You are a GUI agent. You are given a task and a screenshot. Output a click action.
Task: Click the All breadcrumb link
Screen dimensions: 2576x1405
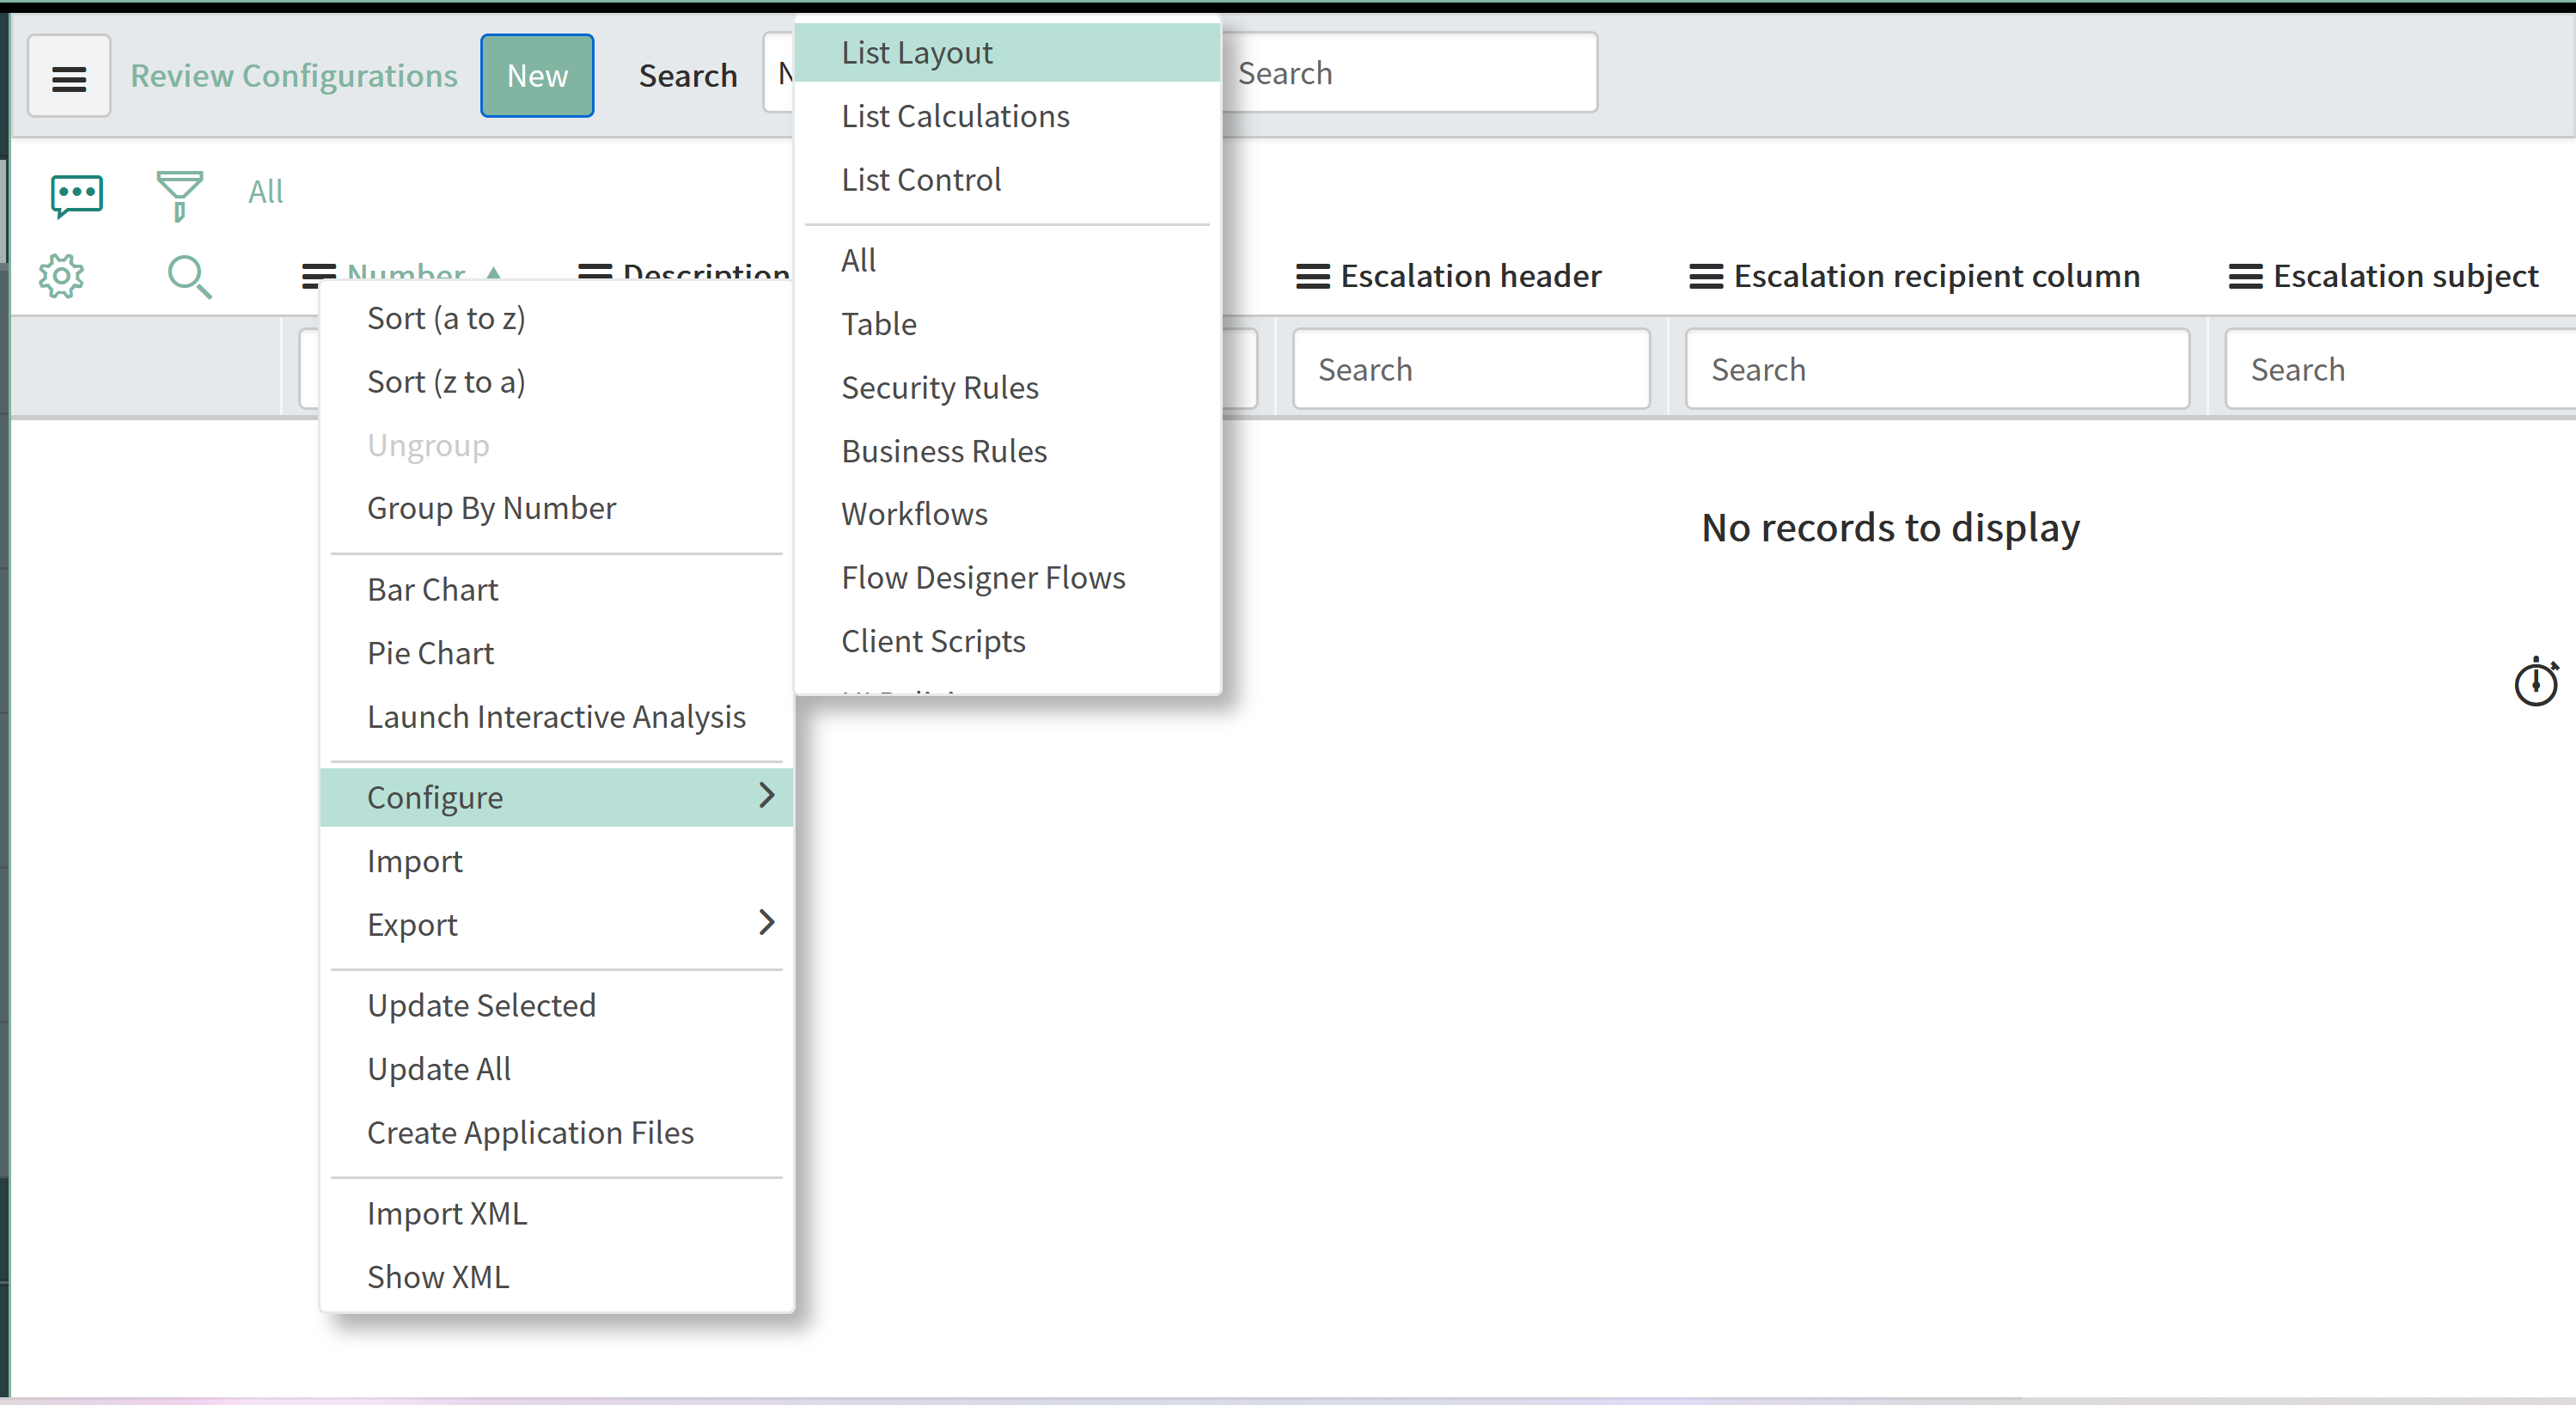pos(265,191)
